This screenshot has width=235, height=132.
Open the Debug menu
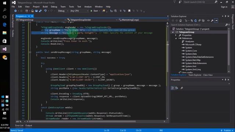[x=54, y=7]
